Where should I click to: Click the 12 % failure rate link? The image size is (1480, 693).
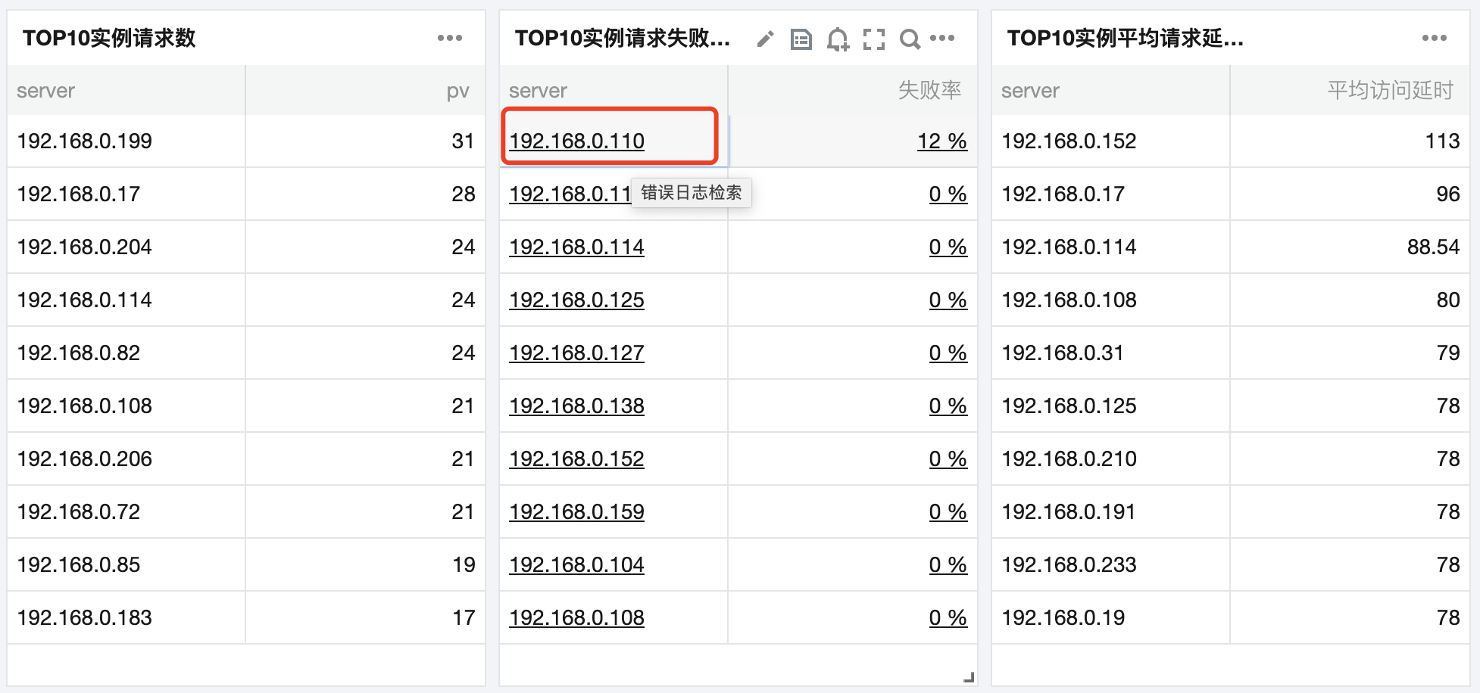(941, 141)
